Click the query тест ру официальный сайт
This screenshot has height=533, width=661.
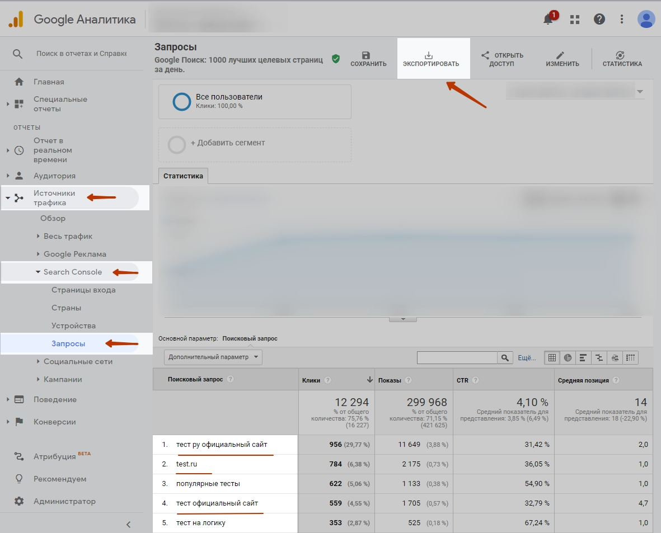point(222,445)
